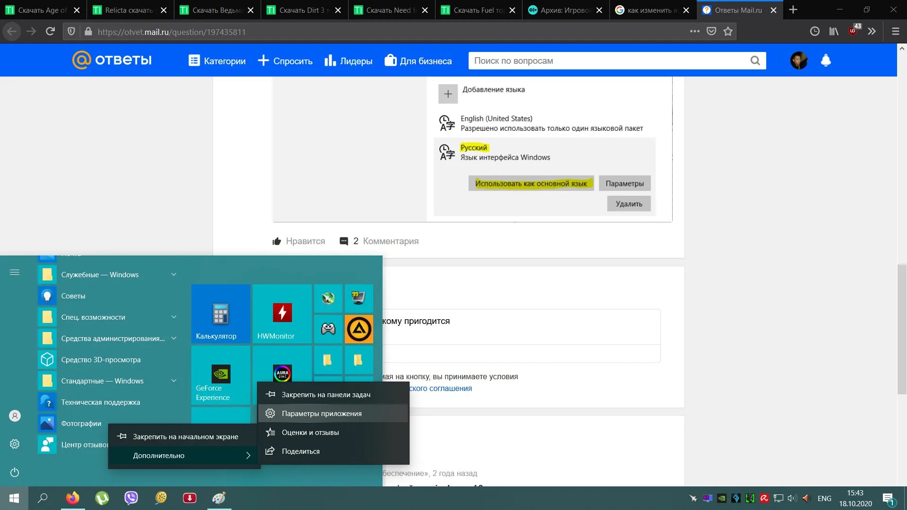Select Закрепить на панели задач
The height and width of the screenshot is (510, 907).
point(326,394)
